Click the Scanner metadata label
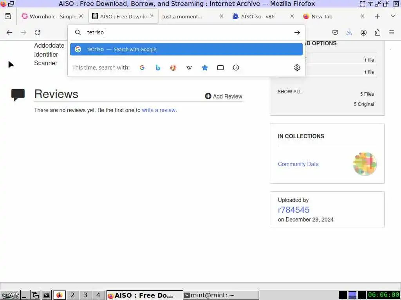 46,63
